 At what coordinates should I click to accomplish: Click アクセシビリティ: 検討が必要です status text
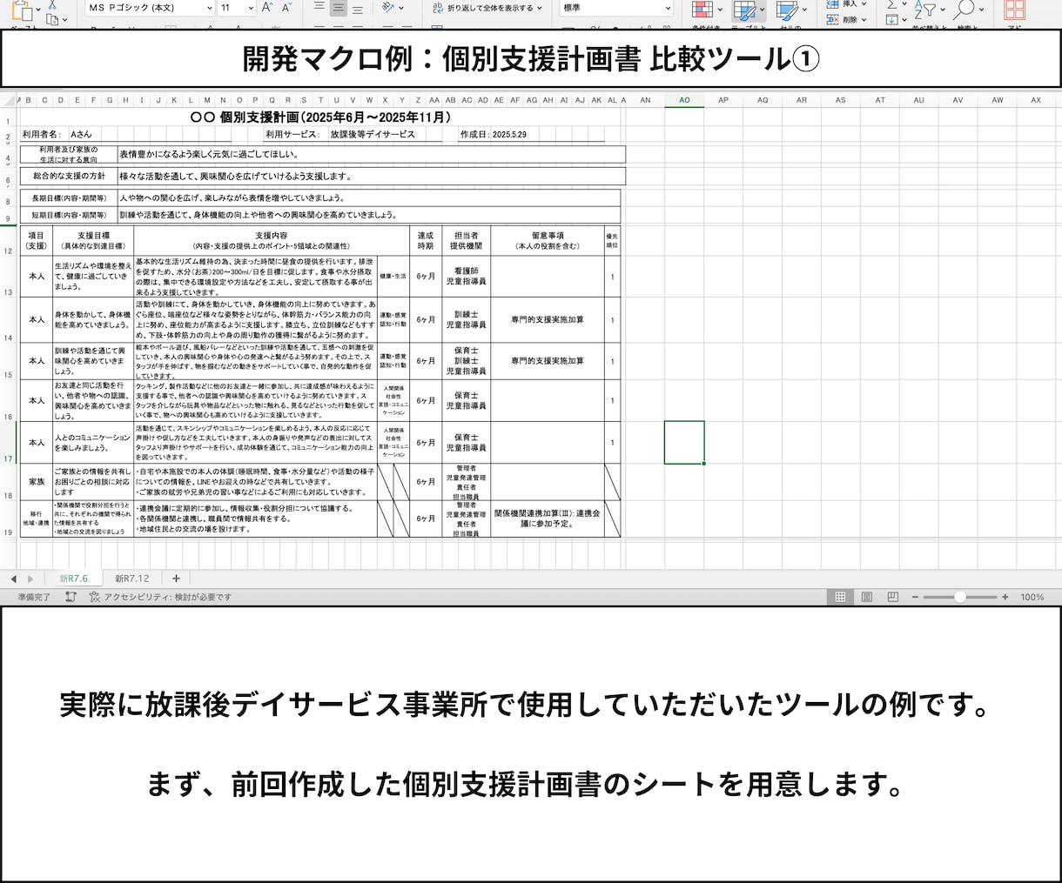click(168, 597)
